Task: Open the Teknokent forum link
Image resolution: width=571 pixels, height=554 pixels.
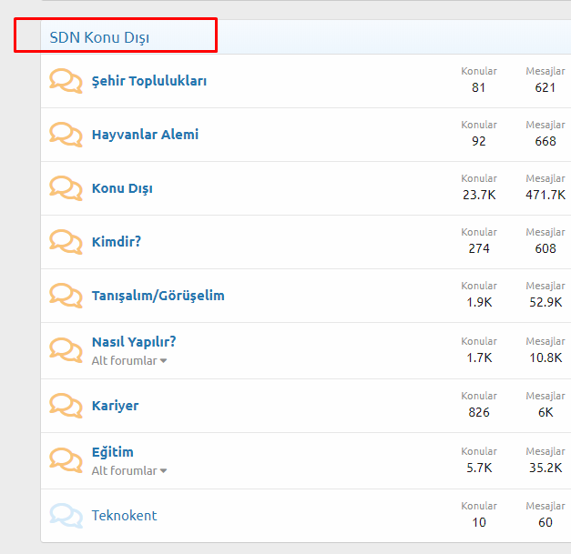Action: pyautogui.click(x=124, y=516)
